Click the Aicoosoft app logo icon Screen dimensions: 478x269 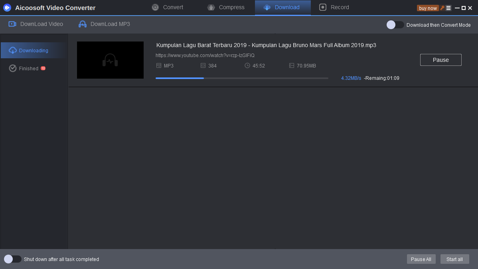coord(7,8)
